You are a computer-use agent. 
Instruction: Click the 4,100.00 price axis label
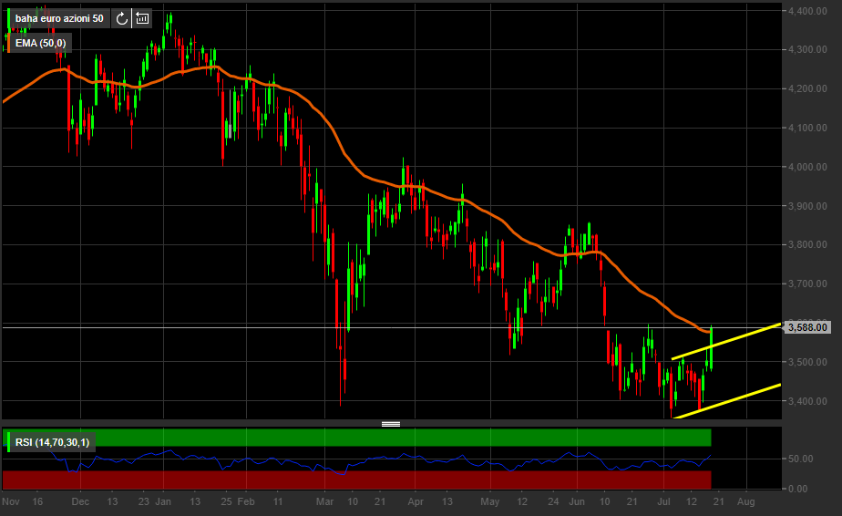(807, 128)
